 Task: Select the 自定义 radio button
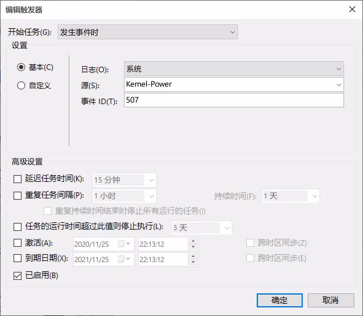21,85
